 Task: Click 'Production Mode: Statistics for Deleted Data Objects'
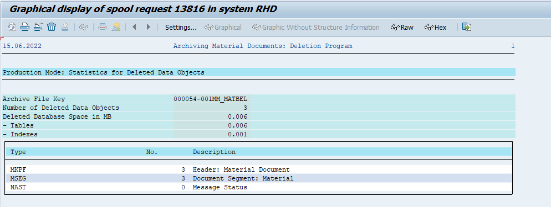[104, 72]
